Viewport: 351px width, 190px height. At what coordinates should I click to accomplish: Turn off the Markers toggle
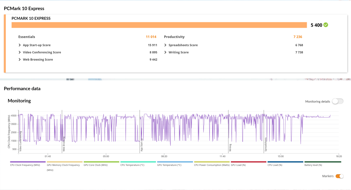click(339, 176)
